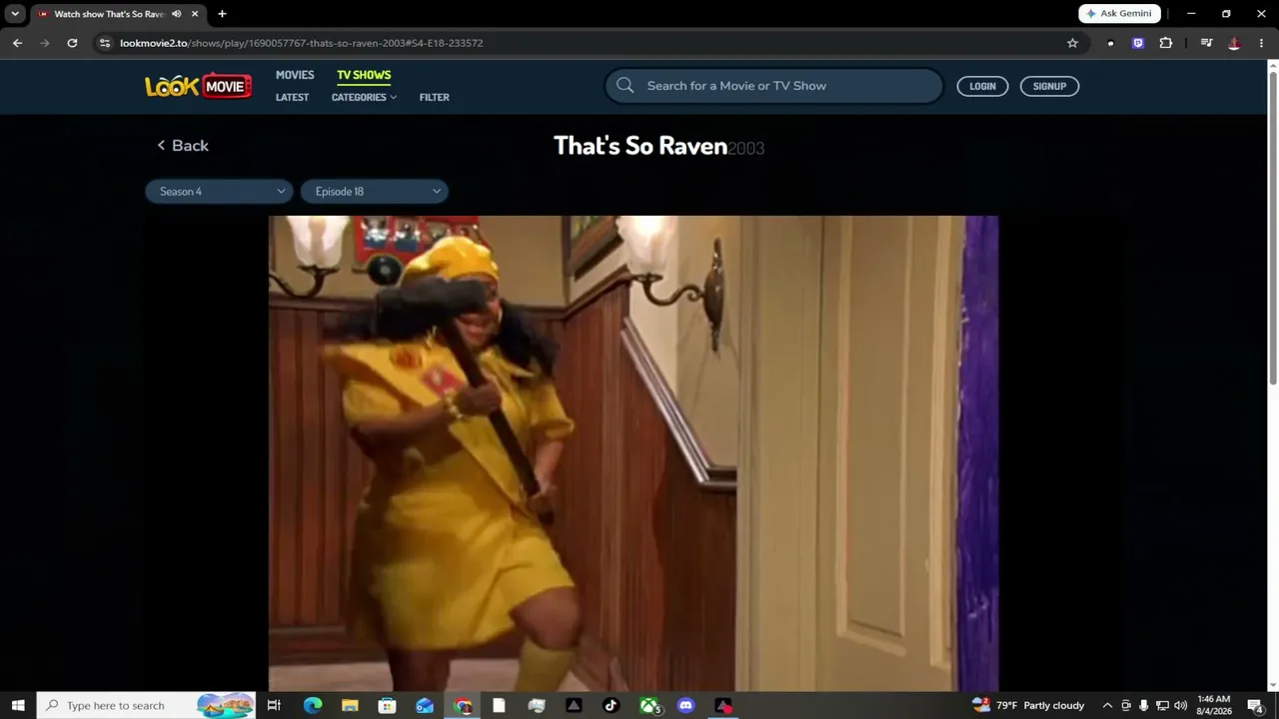This screenshot has height=719, width=1279.
Task: Click the LookMovie logo
Action: pyautogui.click(x=198, y=86)
